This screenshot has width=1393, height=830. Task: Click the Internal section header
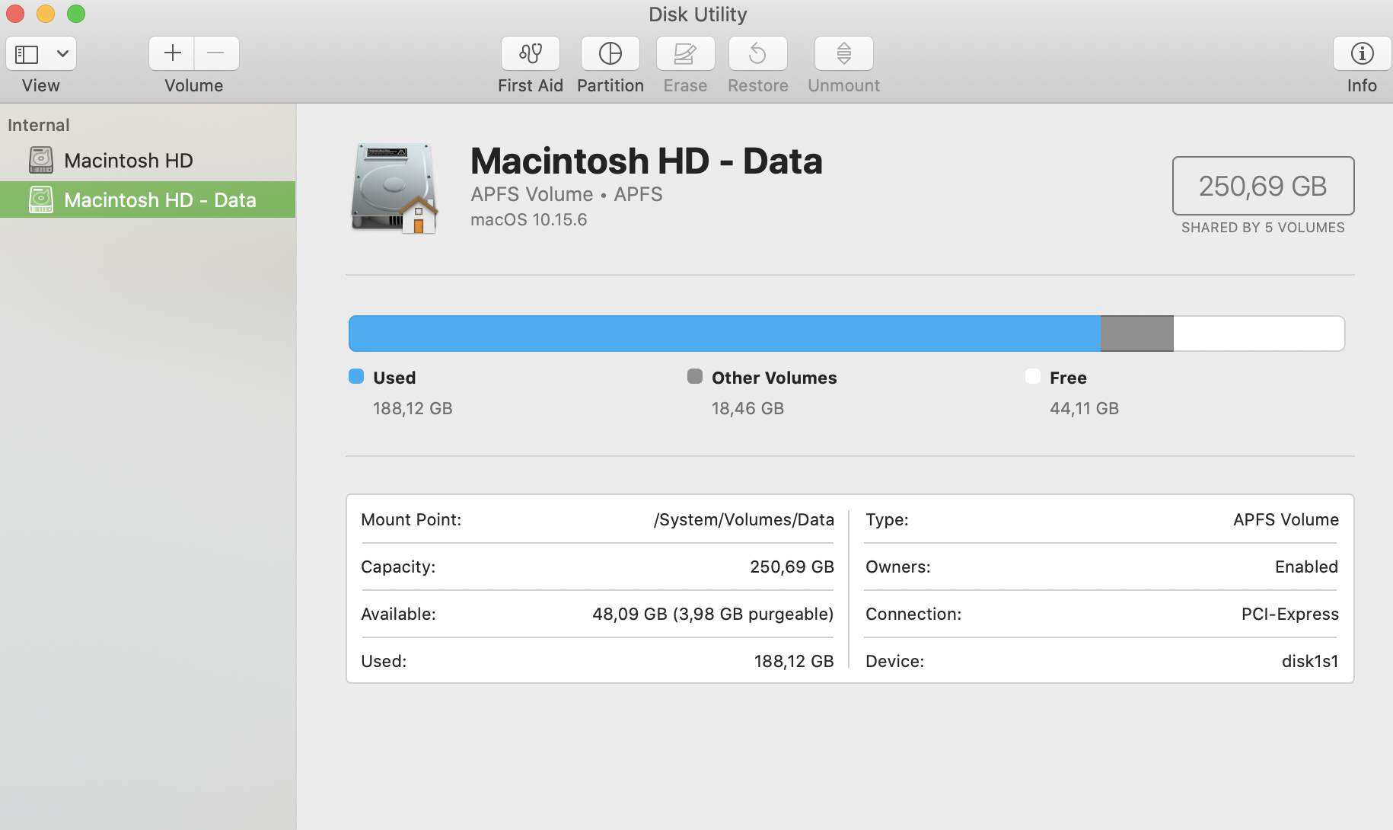point(39,125)
